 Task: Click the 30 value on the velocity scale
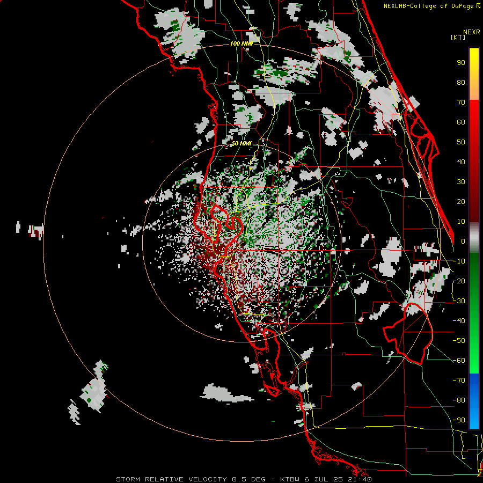coord(461,182)
